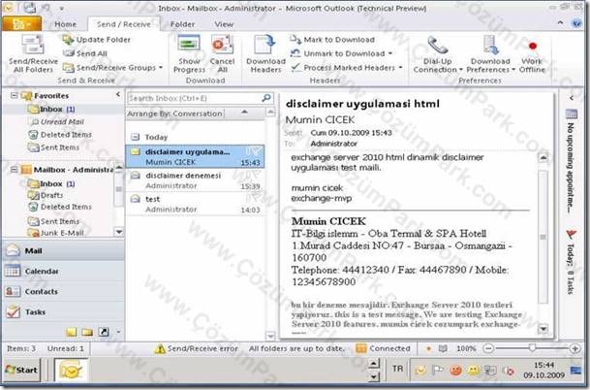Open Deleted Items under Mailbox
This screenshot has width=590, height=390.
(60, 207)
